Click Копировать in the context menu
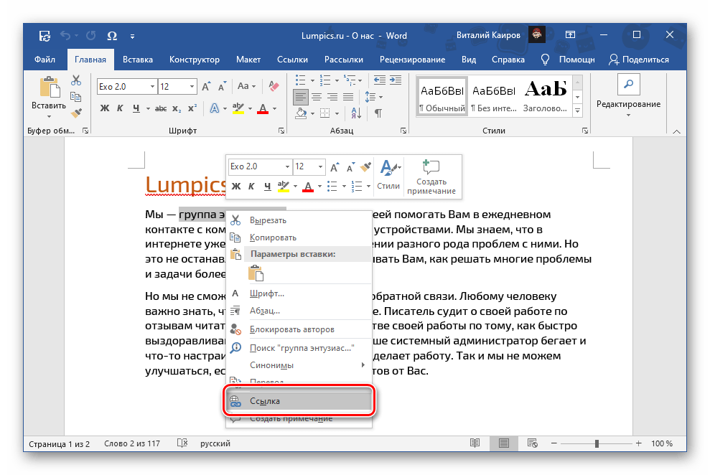 [273, 237]
